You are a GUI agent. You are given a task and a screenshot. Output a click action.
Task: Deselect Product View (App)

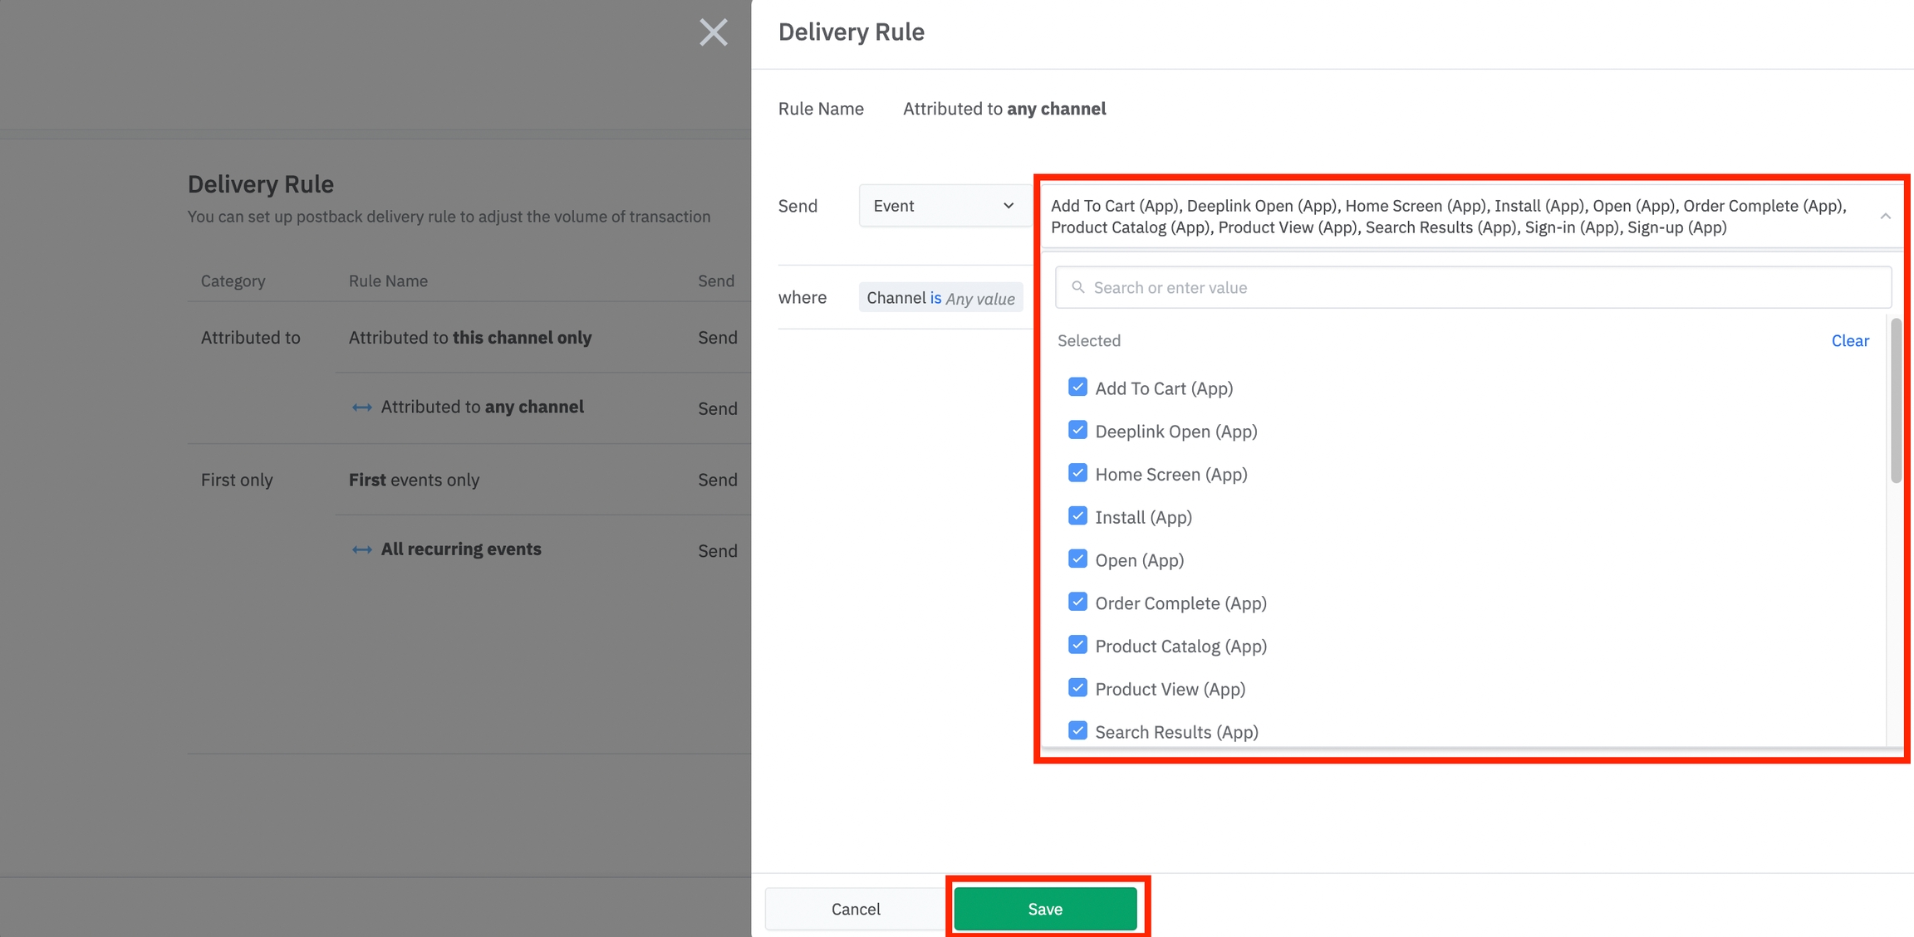click(x=1077, y=688)
